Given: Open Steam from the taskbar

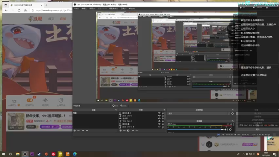Looking at the screenshot, I should pos(39,154).
